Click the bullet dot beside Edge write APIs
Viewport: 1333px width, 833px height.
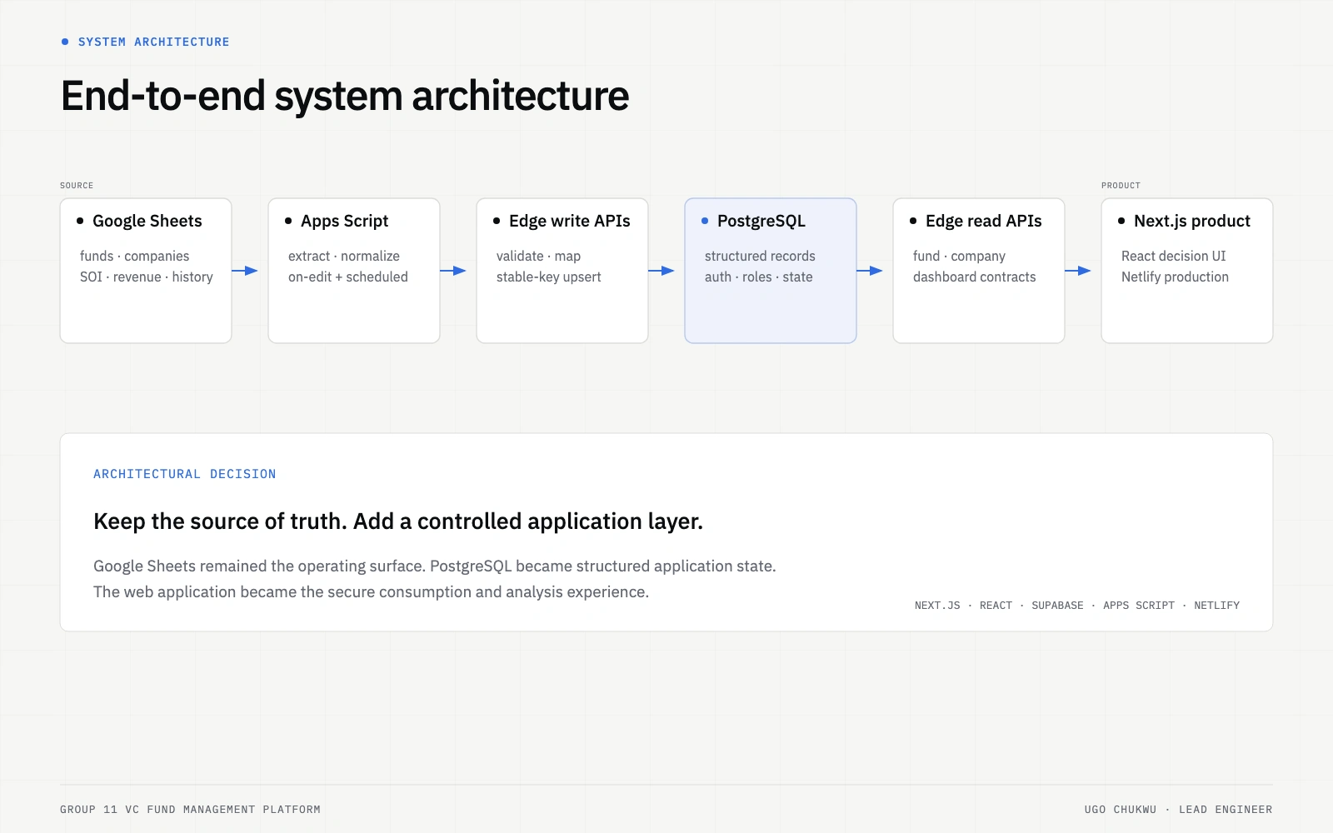point(497,221)
